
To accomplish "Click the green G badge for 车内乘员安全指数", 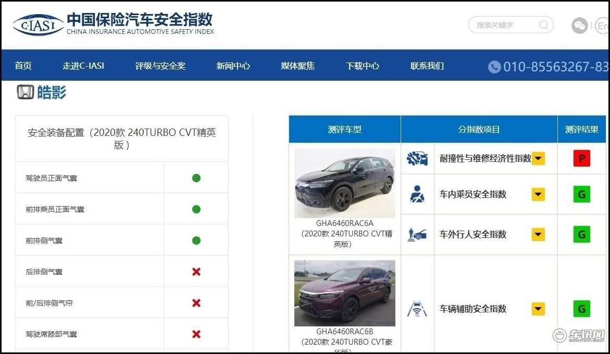I will pos(581,194).
